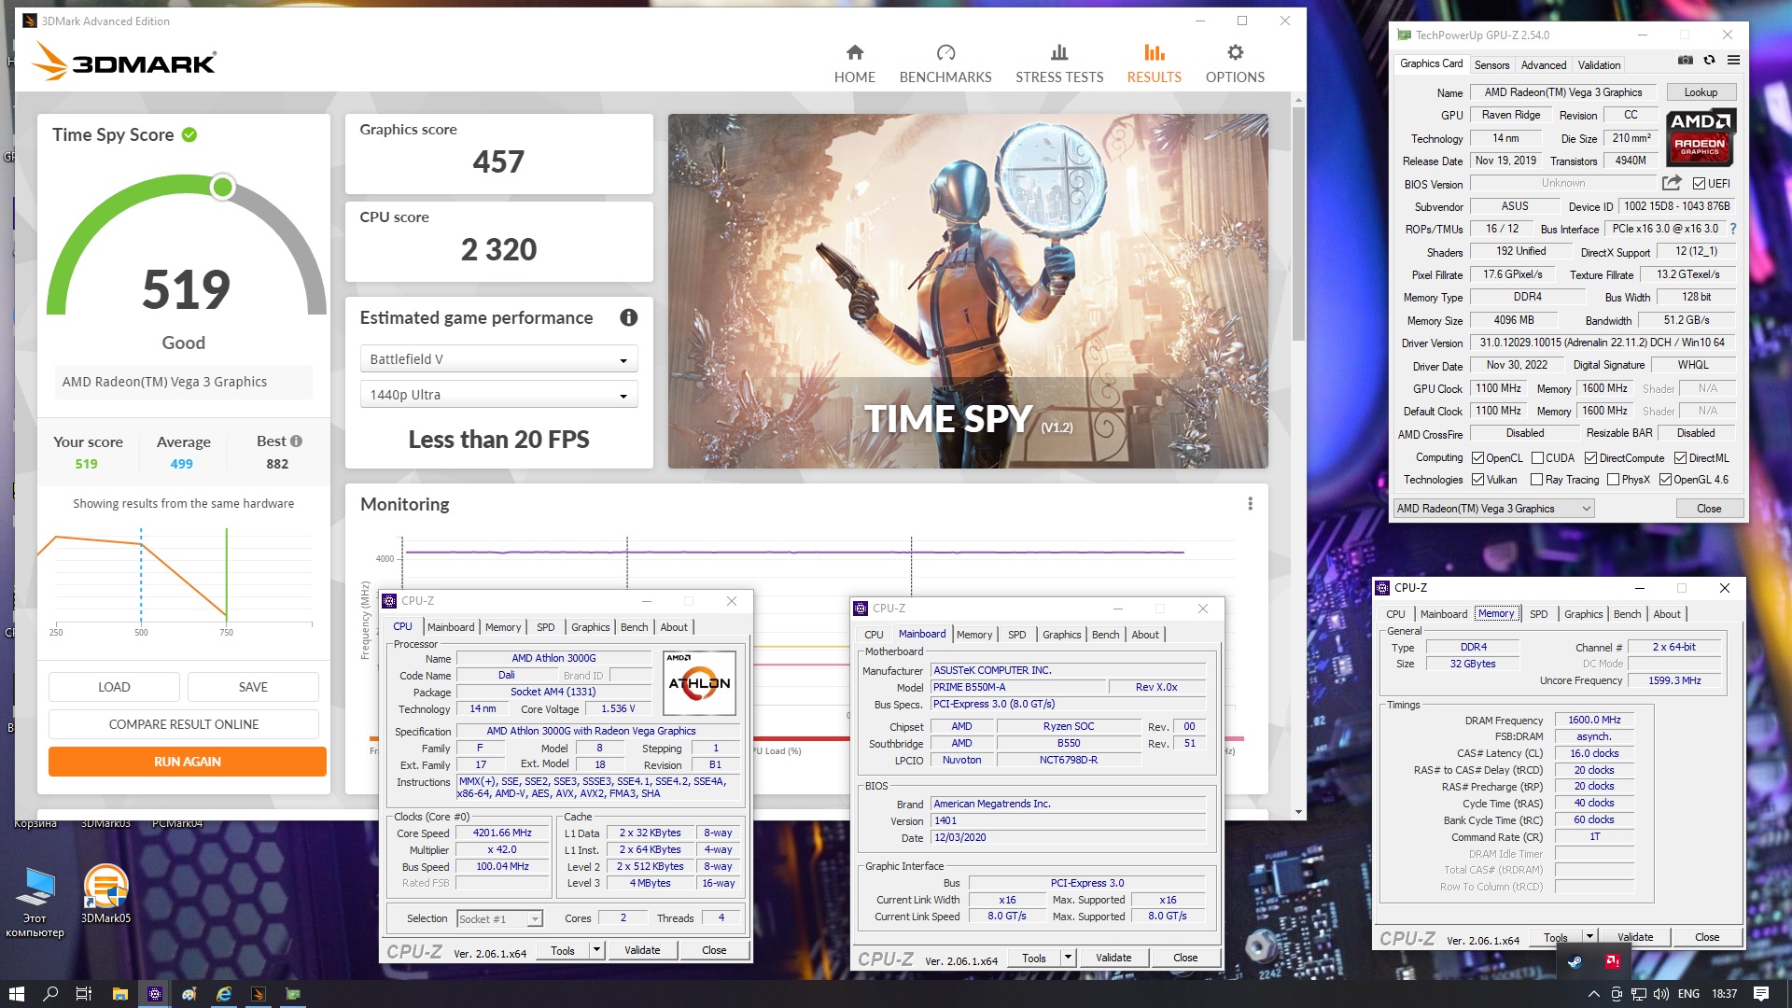Go to STRESS TESTS in 3DMark
1792x1008 pixels.
tap(1059, 63)
